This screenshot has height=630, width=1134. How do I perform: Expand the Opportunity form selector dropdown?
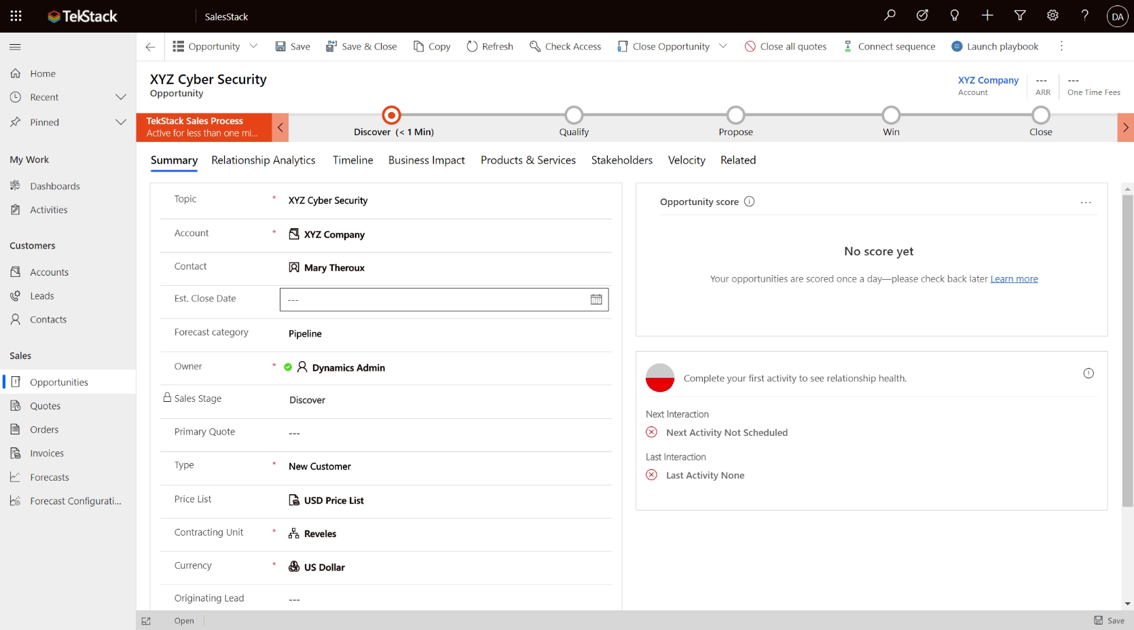[x=253, y=46]
